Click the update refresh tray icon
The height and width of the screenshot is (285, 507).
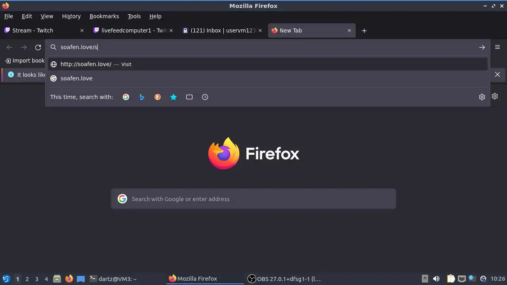pyautogui.click(x=483, y=279)
